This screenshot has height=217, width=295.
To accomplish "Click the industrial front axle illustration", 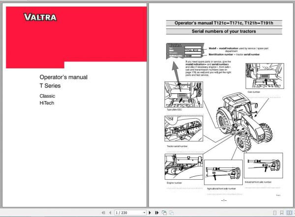I will 264,165.
